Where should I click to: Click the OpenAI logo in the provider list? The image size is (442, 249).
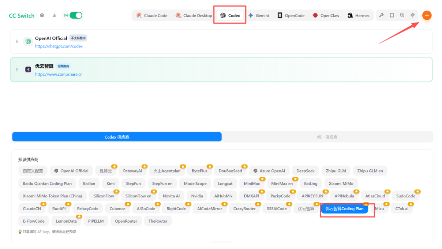(x=28, y=42)
